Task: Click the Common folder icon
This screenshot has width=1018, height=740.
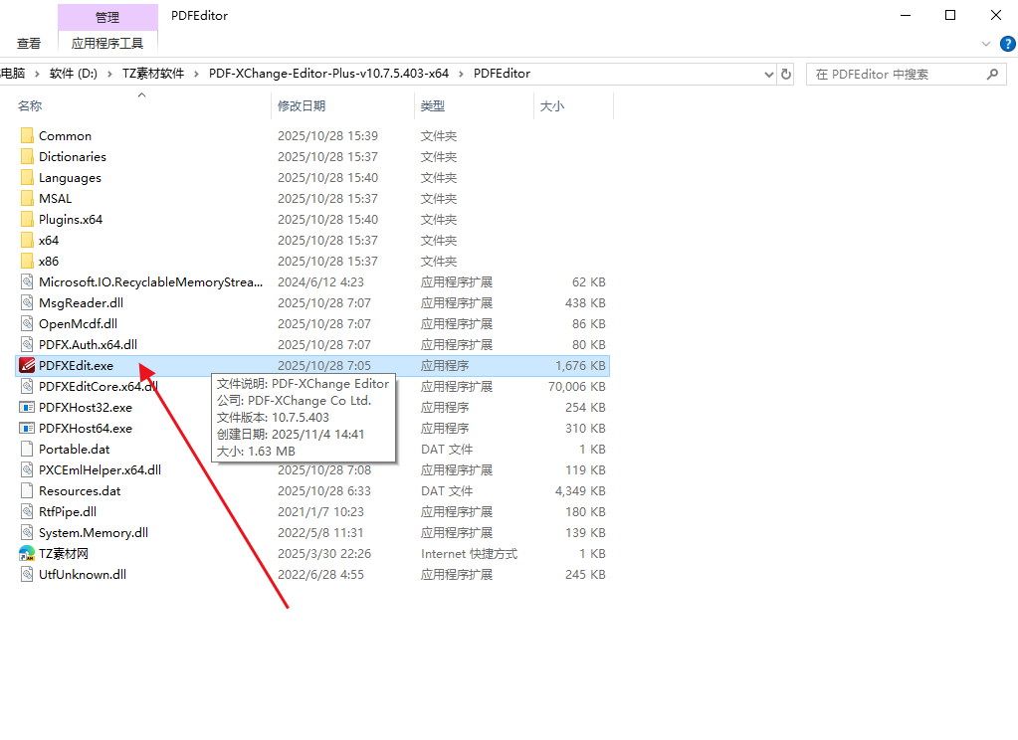Action: click(27, 135)
